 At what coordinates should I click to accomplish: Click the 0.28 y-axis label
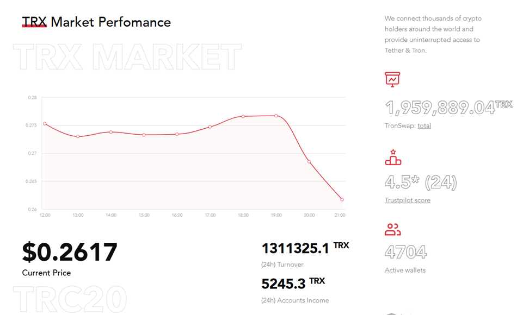coord(33,98)
